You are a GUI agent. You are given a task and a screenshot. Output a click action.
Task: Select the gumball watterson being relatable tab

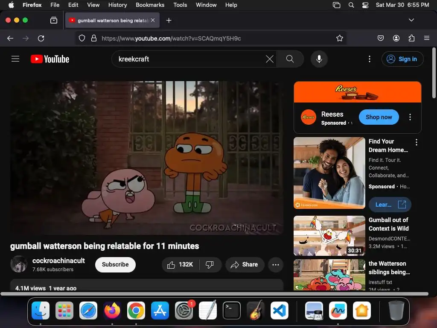(112, 20)
